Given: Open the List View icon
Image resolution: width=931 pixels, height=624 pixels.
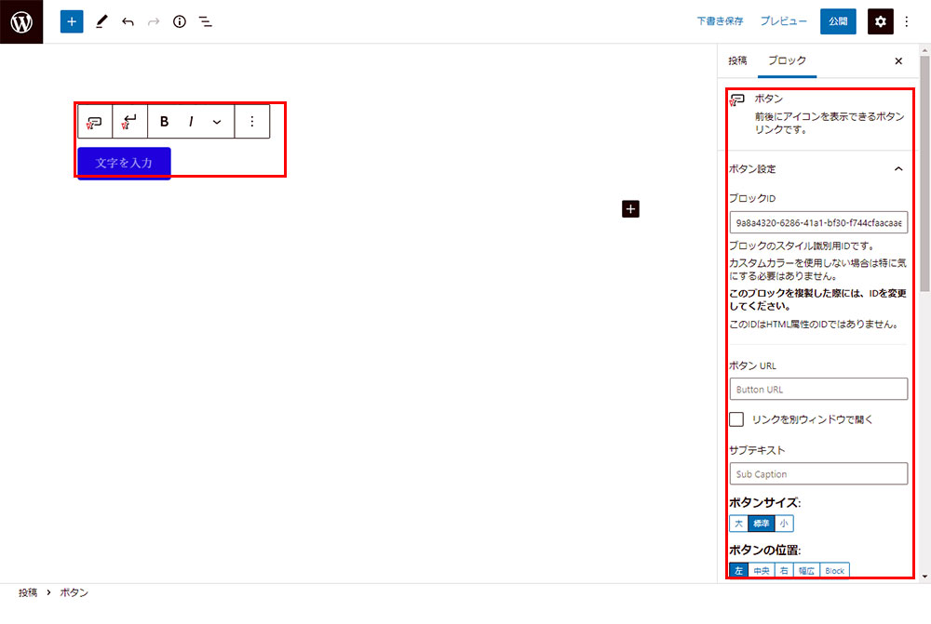Looking at the screenshot, I should coord(206,21).
